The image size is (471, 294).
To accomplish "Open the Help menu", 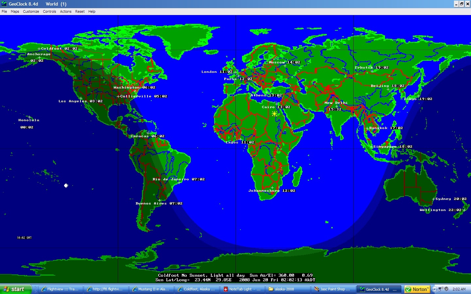I will coord(92,11).
